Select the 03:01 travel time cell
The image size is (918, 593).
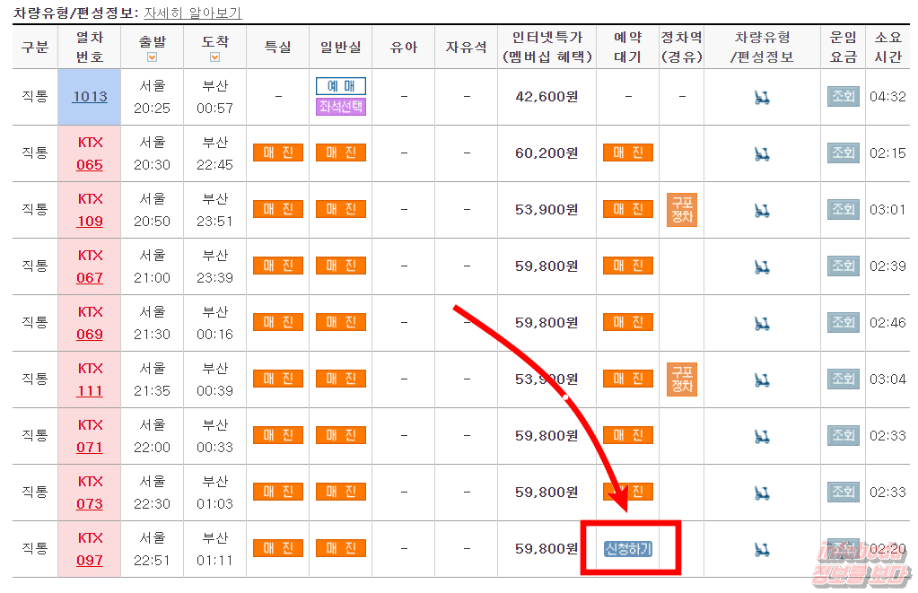[887, 210]
